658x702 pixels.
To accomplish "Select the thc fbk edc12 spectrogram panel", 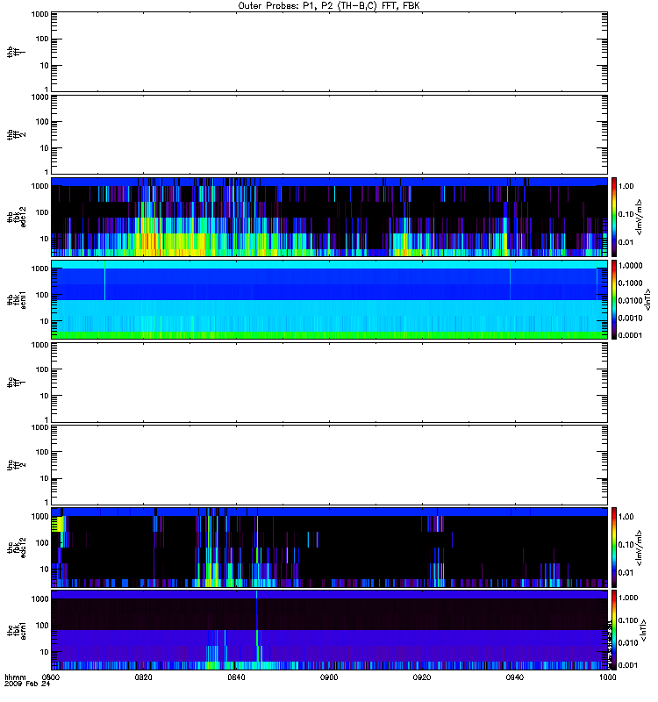I will pyautogui.click(x=329, y=548).
